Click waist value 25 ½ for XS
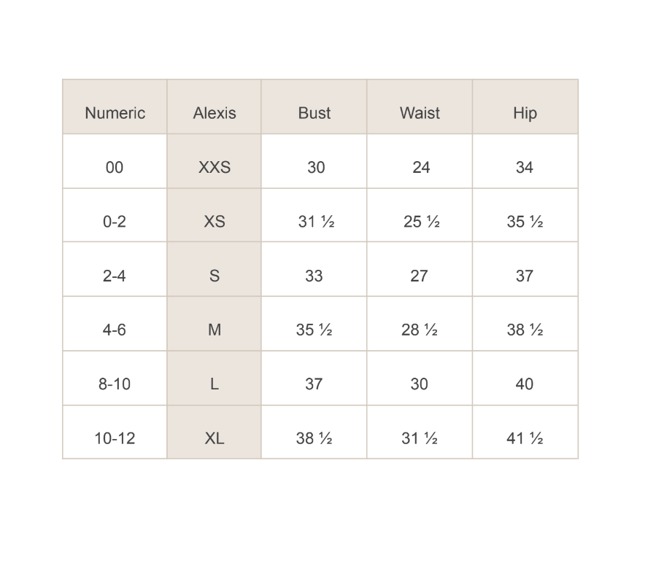The height and width of the screenshot is (579, 656). pyautogui.click(x=421, y=222)
